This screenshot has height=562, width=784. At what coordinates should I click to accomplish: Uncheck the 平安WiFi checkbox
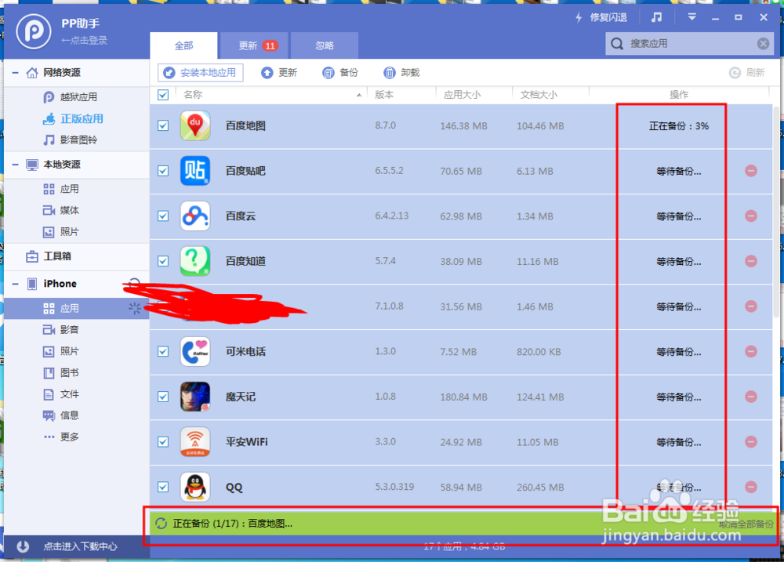tap(163, 441)
